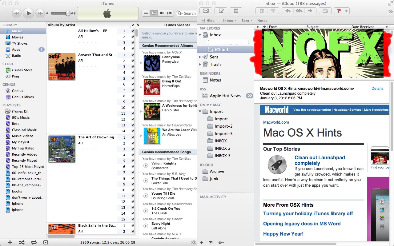Open the flag color dropdown arrow
The width and height of the screenshot is (394, 246).
[x=347, y=11]
